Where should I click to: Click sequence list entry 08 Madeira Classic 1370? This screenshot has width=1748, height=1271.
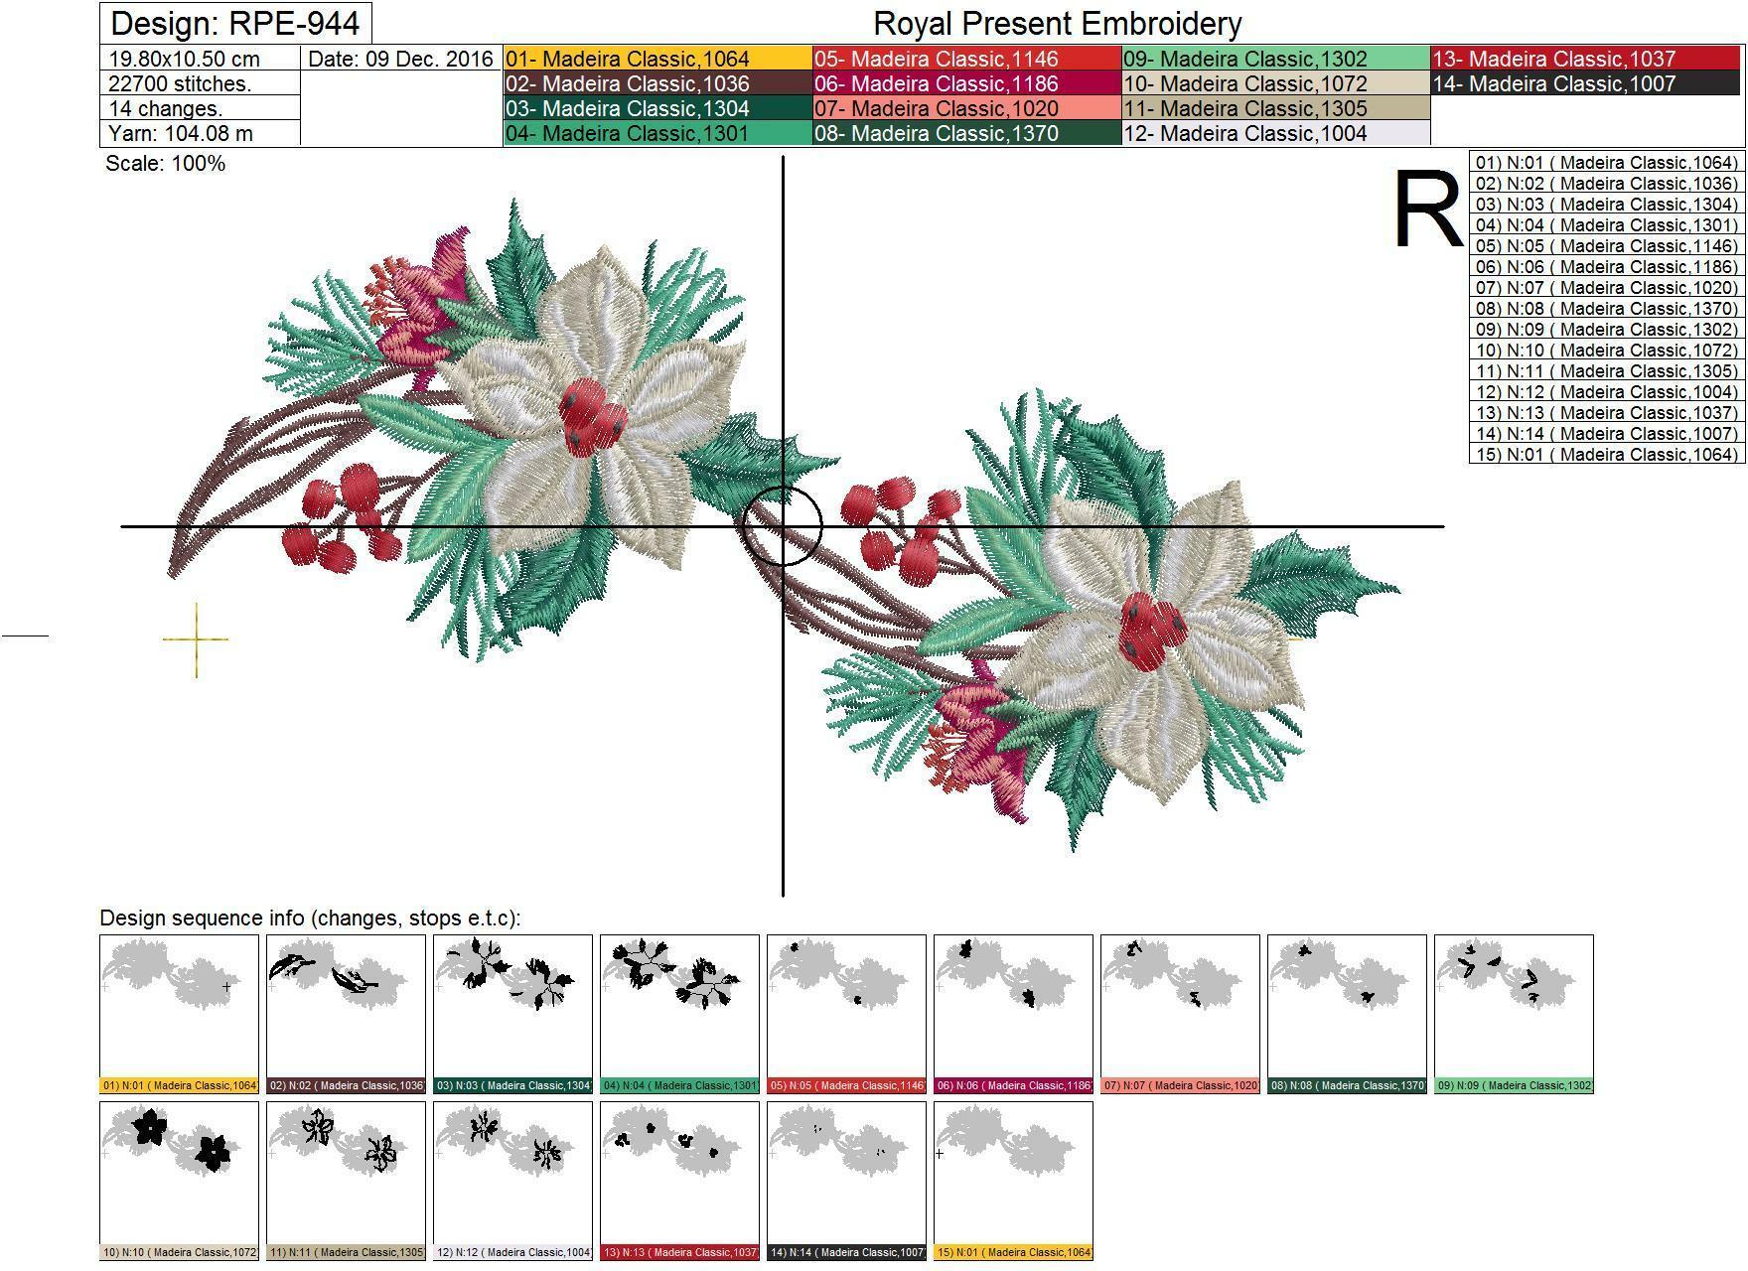(1606, 309)
